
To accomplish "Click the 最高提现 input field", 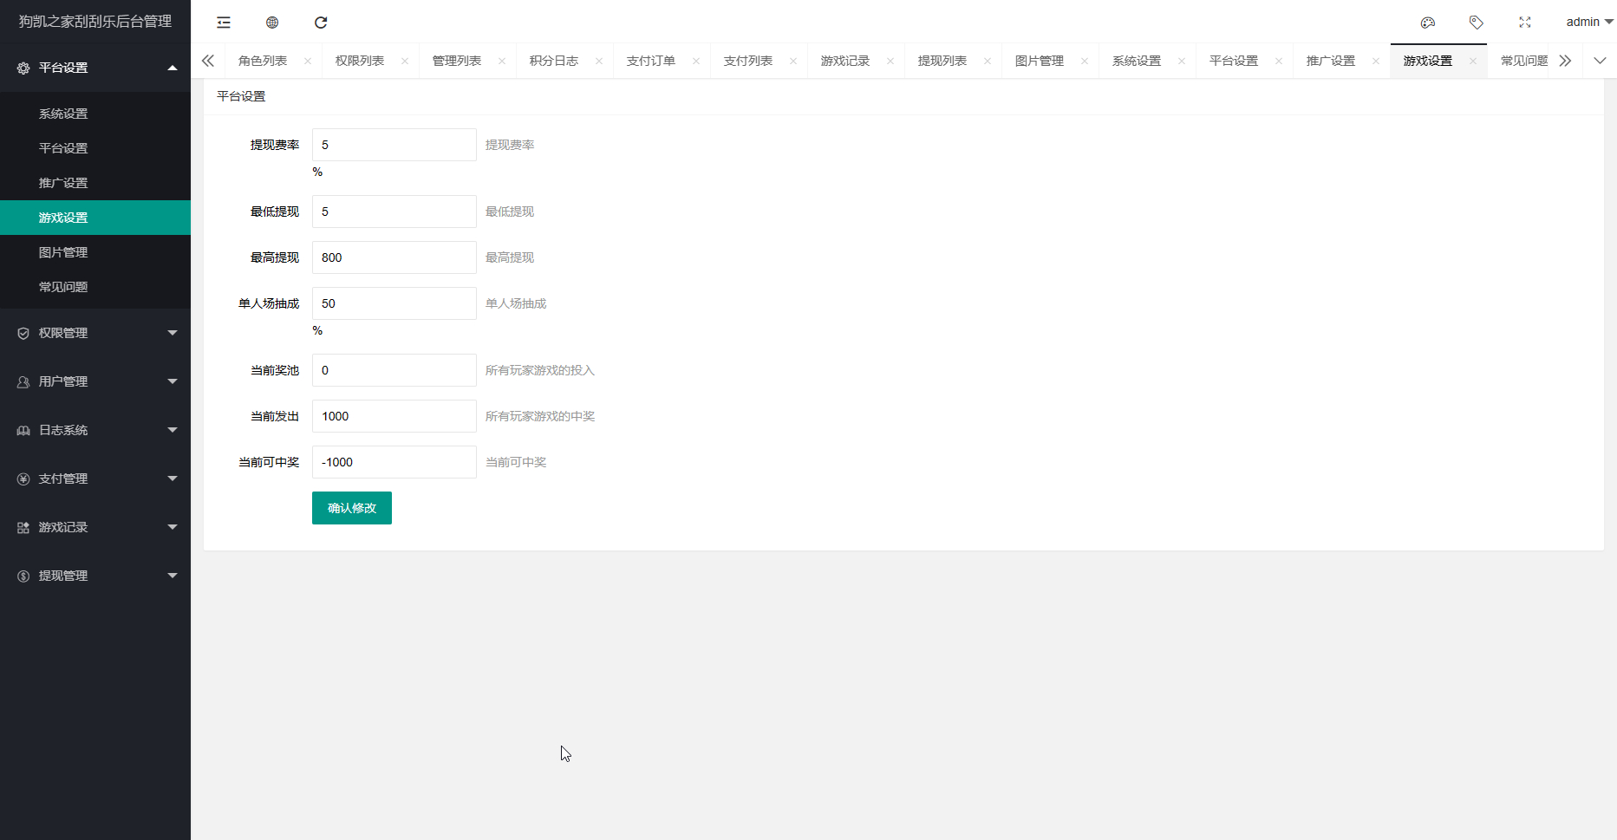I will [394, 257].
